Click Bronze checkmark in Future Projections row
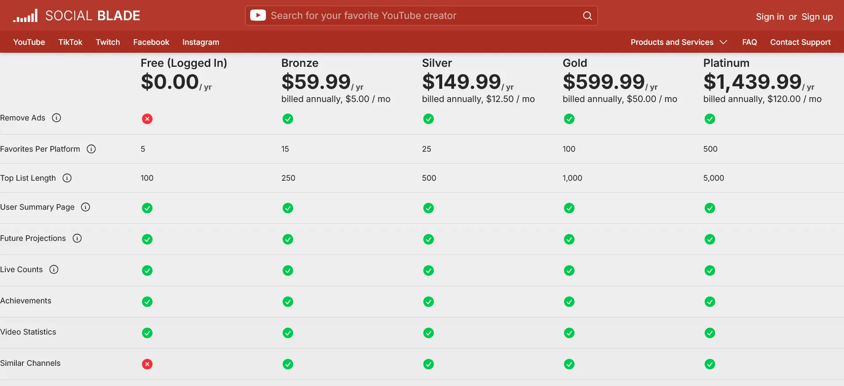Viewport: 844px width, 386px height. [288, 239]
